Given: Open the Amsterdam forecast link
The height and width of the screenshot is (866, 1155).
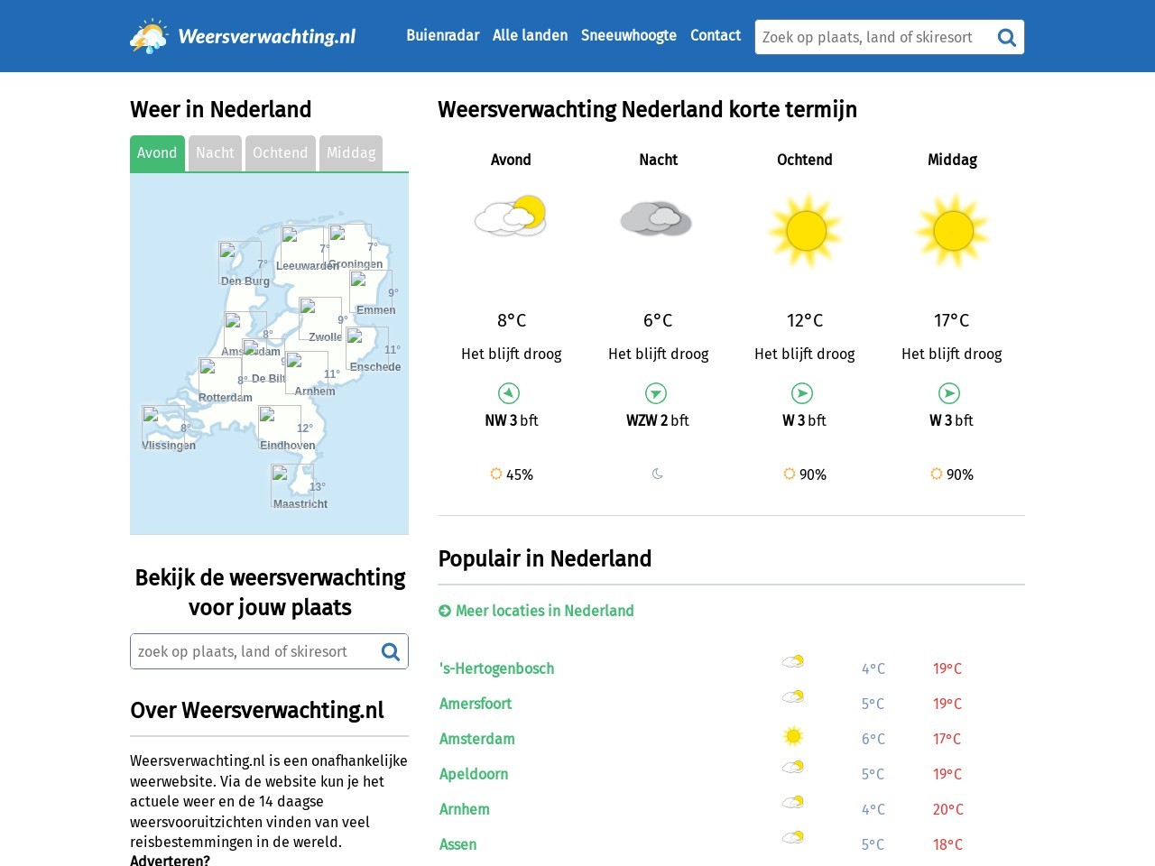Looking at the screenshot, I should pyautogui.click(x=477, y=739).
